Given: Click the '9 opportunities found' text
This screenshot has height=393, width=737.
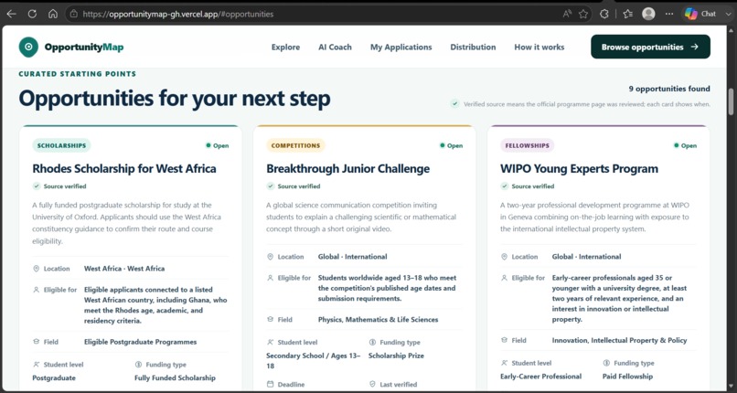Looking at the screenshot, I should (x=669, y=89).
